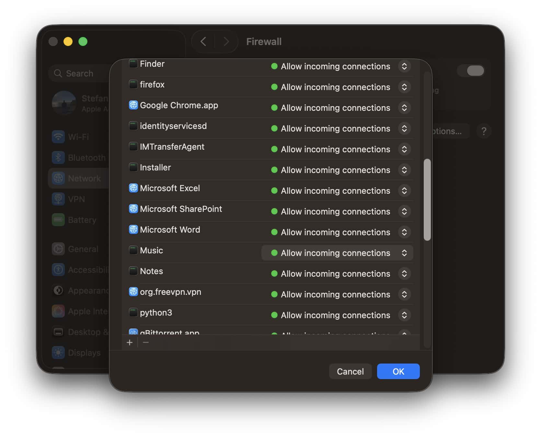The image size is (541, 440).
Task: Cancel the firewall options dialog
Action: 350,371
